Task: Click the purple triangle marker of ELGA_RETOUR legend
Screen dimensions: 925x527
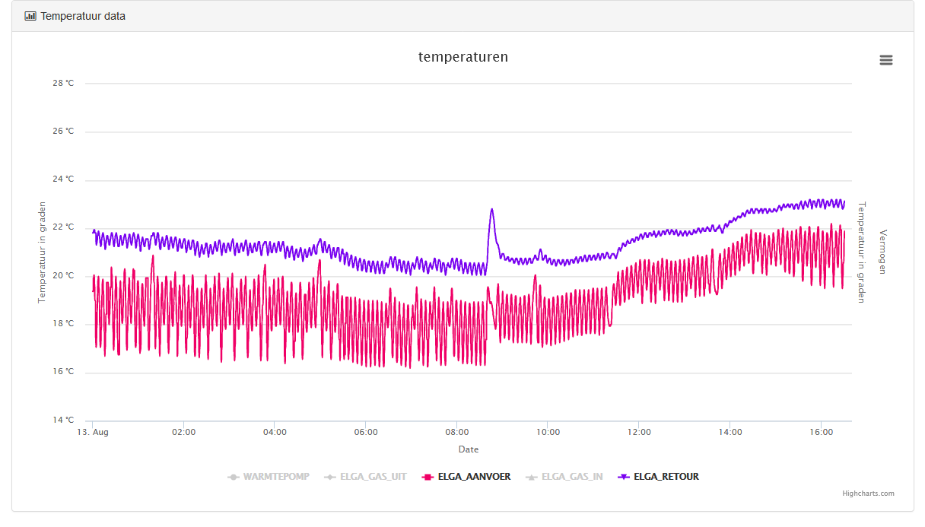Action: click(623, 477)
